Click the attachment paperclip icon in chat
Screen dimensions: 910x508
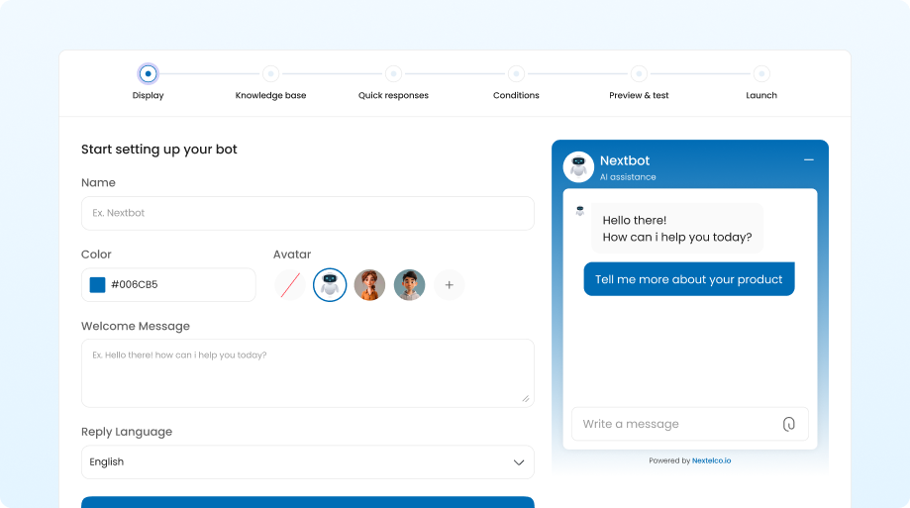tap(788, 424)
